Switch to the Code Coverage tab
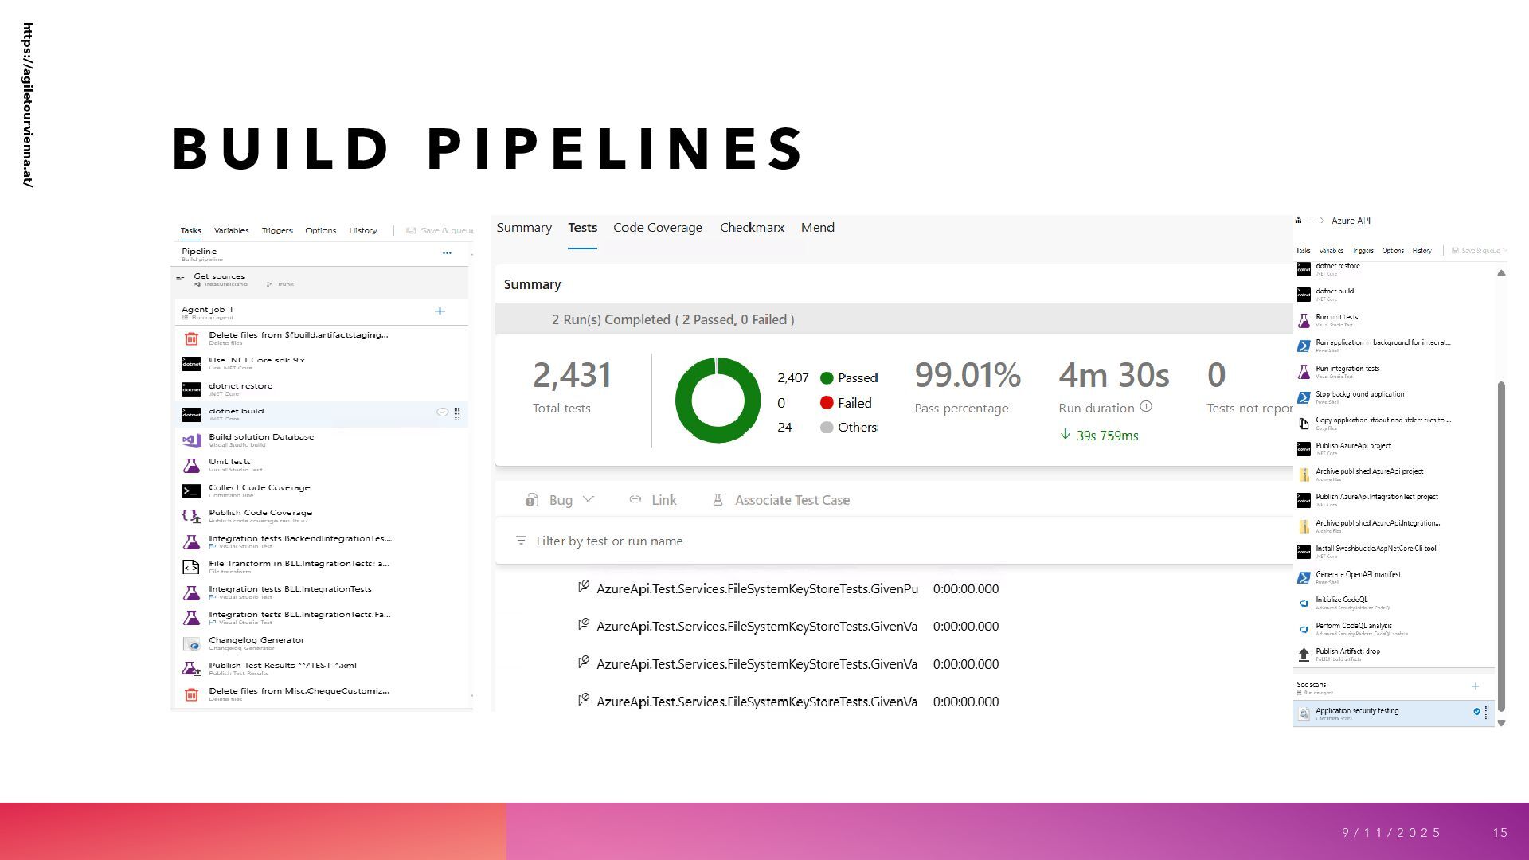 pyautogui.click(x=657, y=228)
